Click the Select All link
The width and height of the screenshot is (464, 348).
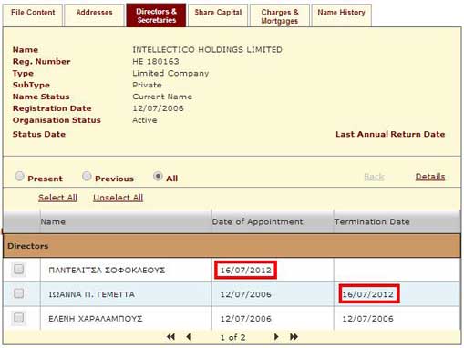pos(57,198)
